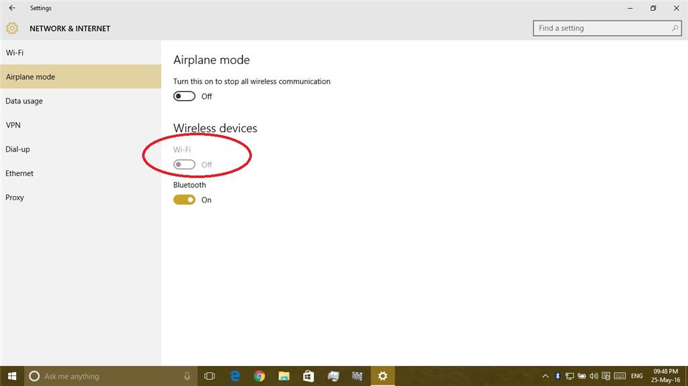The height and width of the screenshot is (386, 688).
Task: Click the search magnifier in Find a setting
Action: pos(675,28)
